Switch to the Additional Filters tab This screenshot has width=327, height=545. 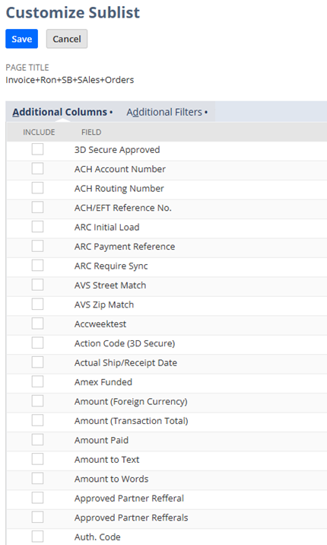point(167,112)
